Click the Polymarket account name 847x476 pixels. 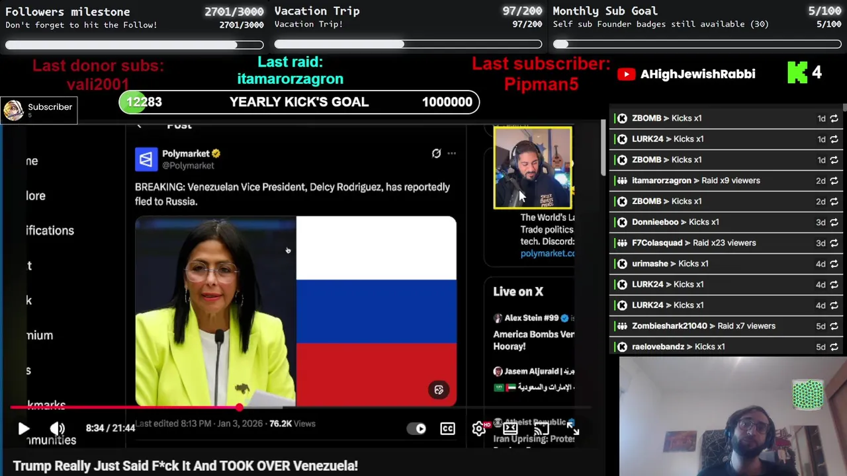point(185,153)
